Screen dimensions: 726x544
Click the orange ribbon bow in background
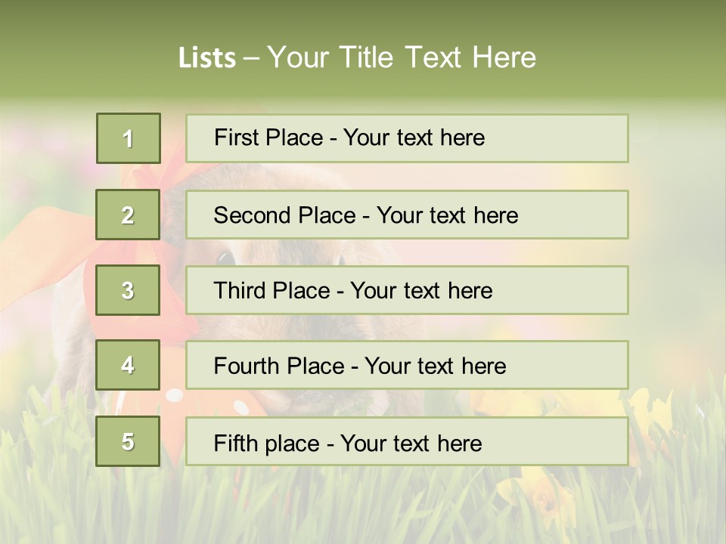(x=45, y=249)
